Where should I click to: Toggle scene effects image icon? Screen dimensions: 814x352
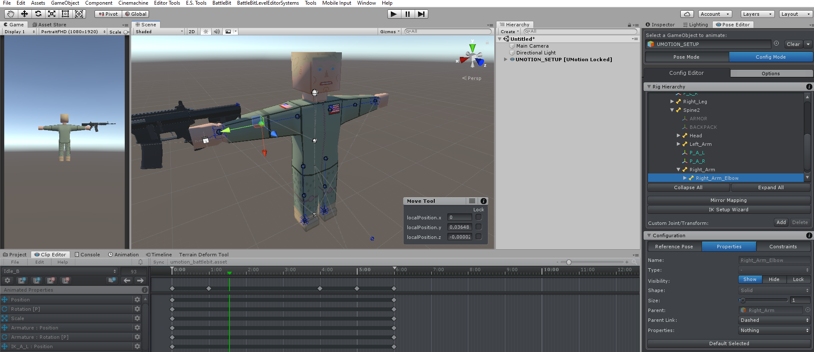[228, 31]
